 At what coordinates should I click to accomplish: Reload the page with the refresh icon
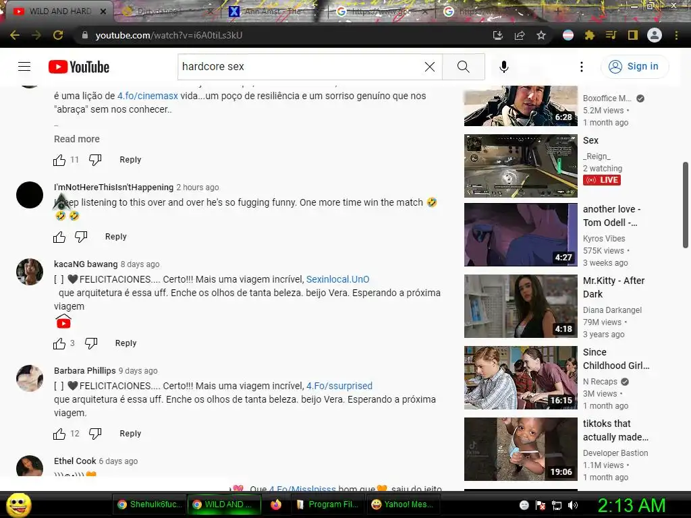[58, 35]
